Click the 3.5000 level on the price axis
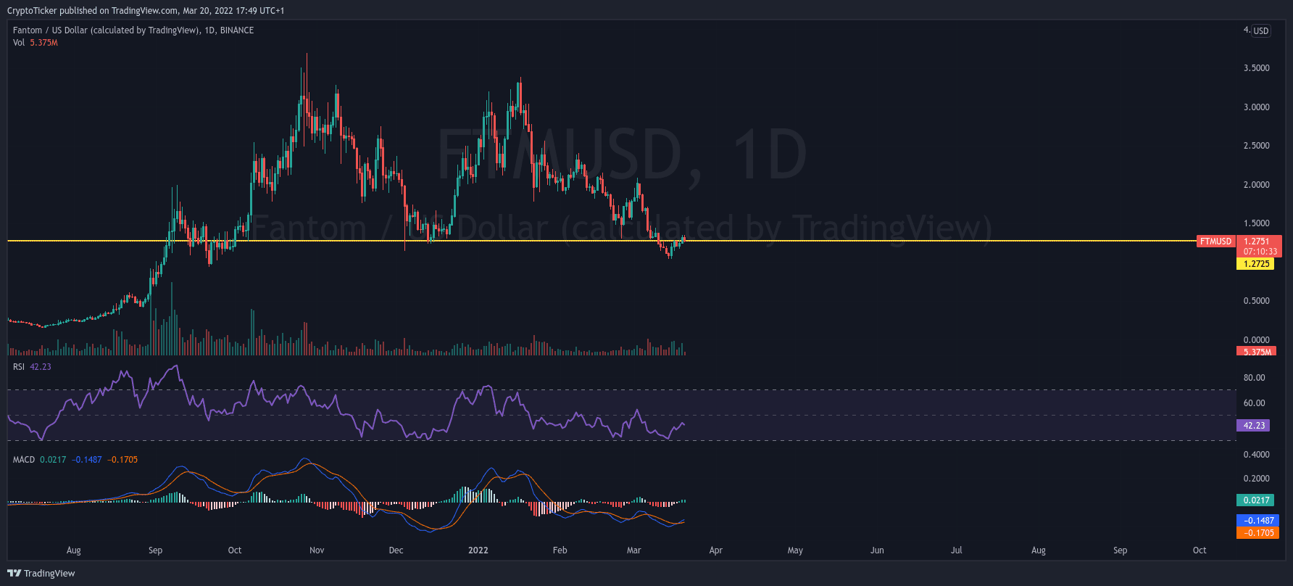 click(x=1256, y=68)
